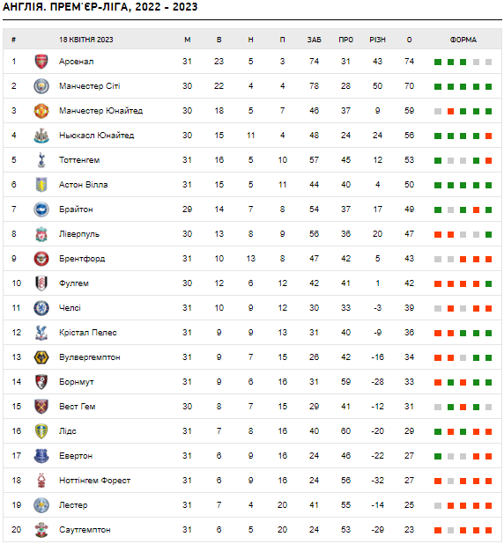Click the О points column header
504x544 pixels.
coord(409,40)
